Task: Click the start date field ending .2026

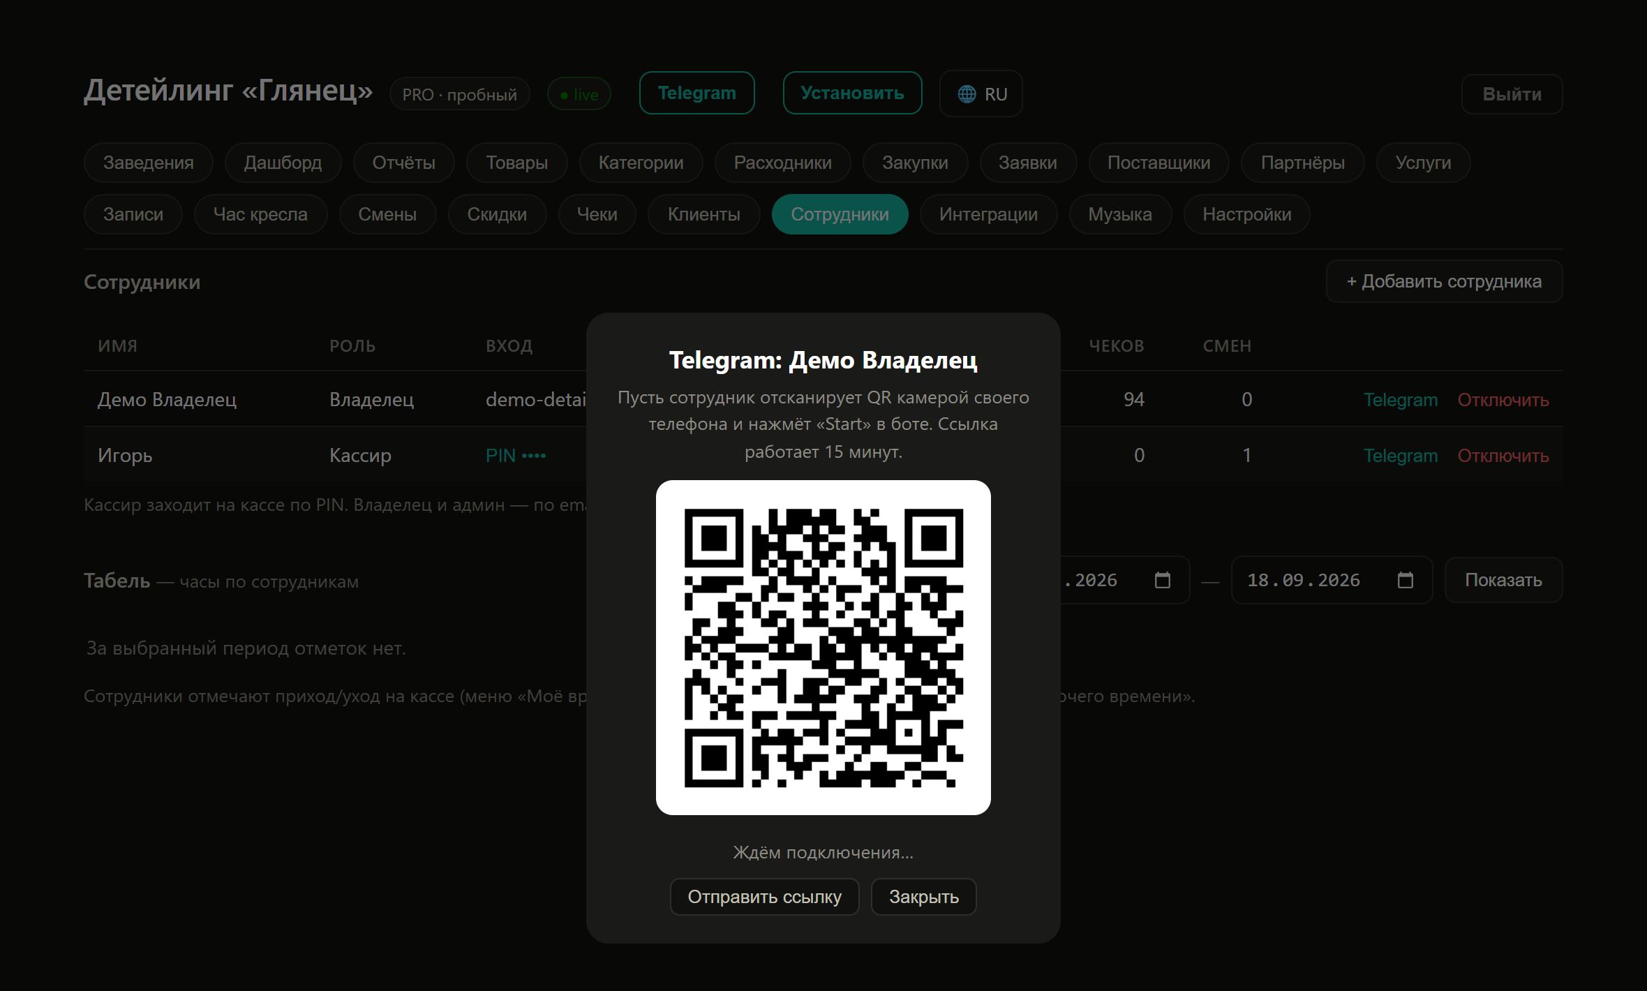Action: pyautogui.click(x=1125, y=580)
